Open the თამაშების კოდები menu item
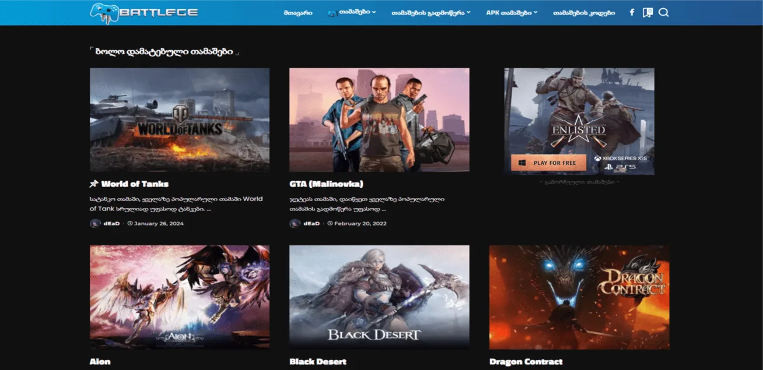Viewport: 763px width, 370px height. coord(584,13)
